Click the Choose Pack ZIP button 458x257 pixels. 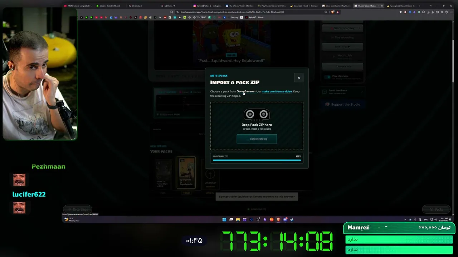click(257, 139)
